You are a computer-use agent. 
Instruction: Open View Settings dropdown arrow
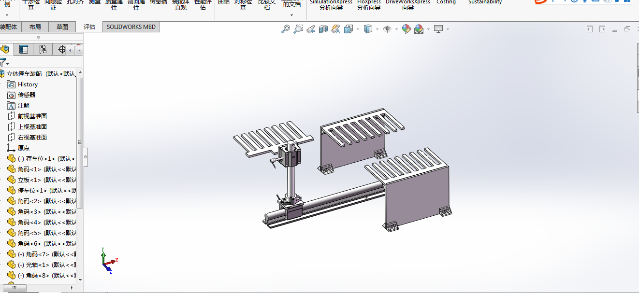click(x=448, y=29)
